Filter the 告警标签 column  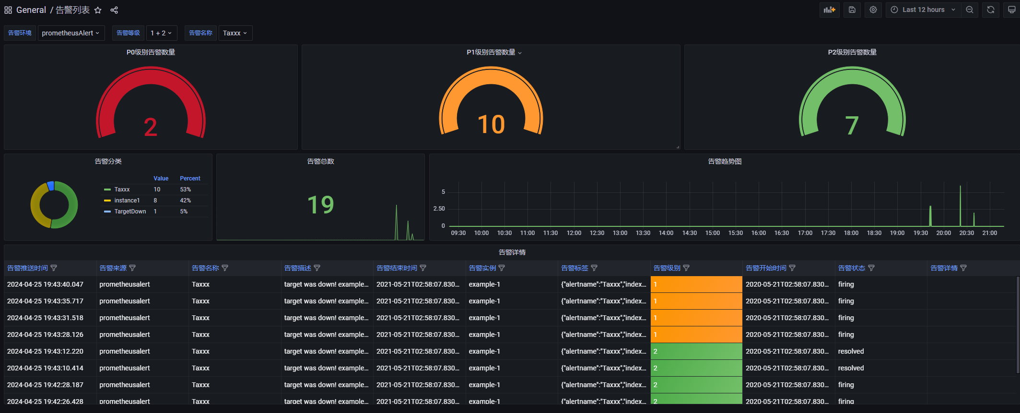tap(594, 268)
